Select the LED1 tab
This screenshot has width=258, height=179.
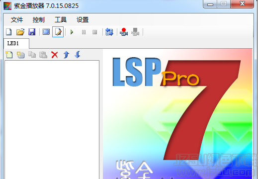point(16,43)
